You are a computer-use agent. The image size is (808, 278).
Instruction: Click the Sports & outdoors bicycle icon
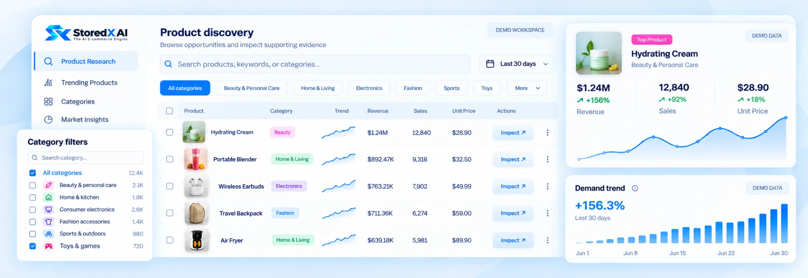tap(49, 234)
